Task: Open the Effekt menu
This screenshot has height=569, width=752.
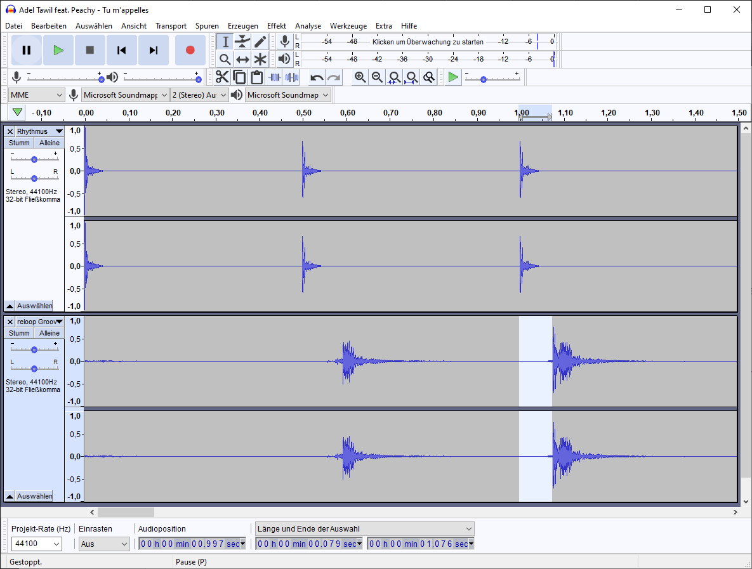Action: [276, 26]
